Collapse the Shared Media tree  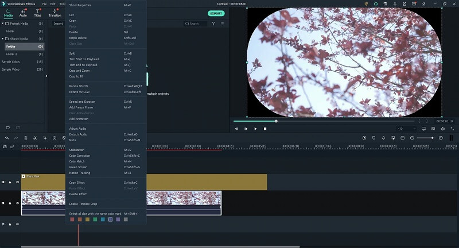coord(2,38)
